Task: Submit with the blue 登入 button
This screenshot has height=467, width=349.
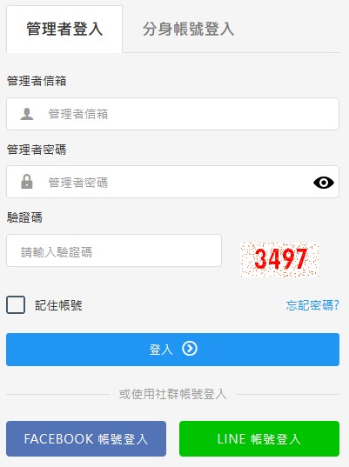Action: point(172,350)
